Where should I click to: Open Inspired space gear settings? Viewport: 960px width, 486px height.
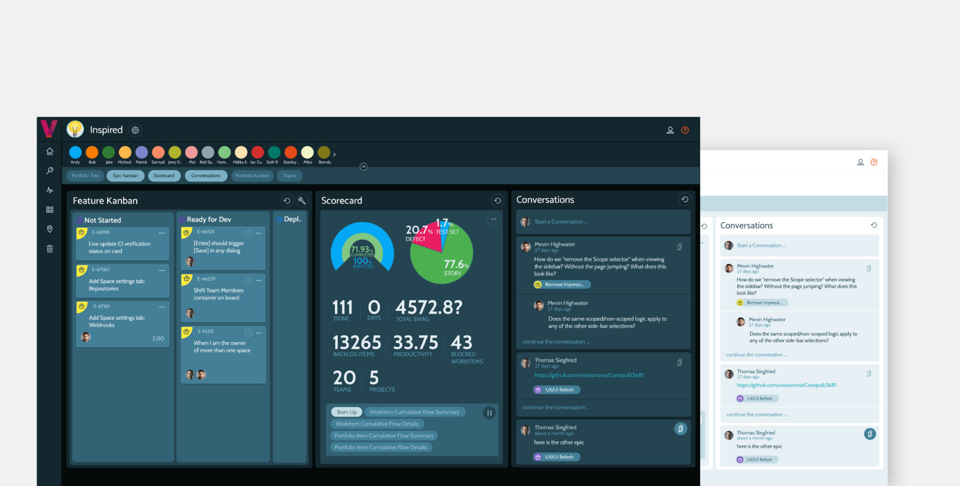[135, 130]
